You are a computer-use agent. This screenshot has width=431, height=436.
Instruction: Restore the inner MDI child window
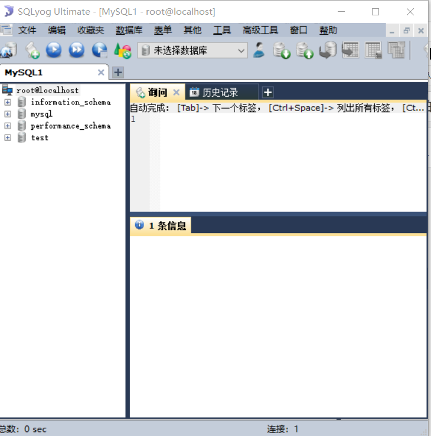coord(407,31)
